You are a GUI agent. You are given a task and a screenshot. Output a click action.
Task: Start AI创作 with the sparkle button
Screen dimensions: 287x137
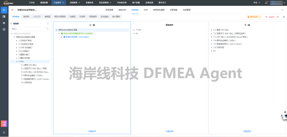coord(270,17)
